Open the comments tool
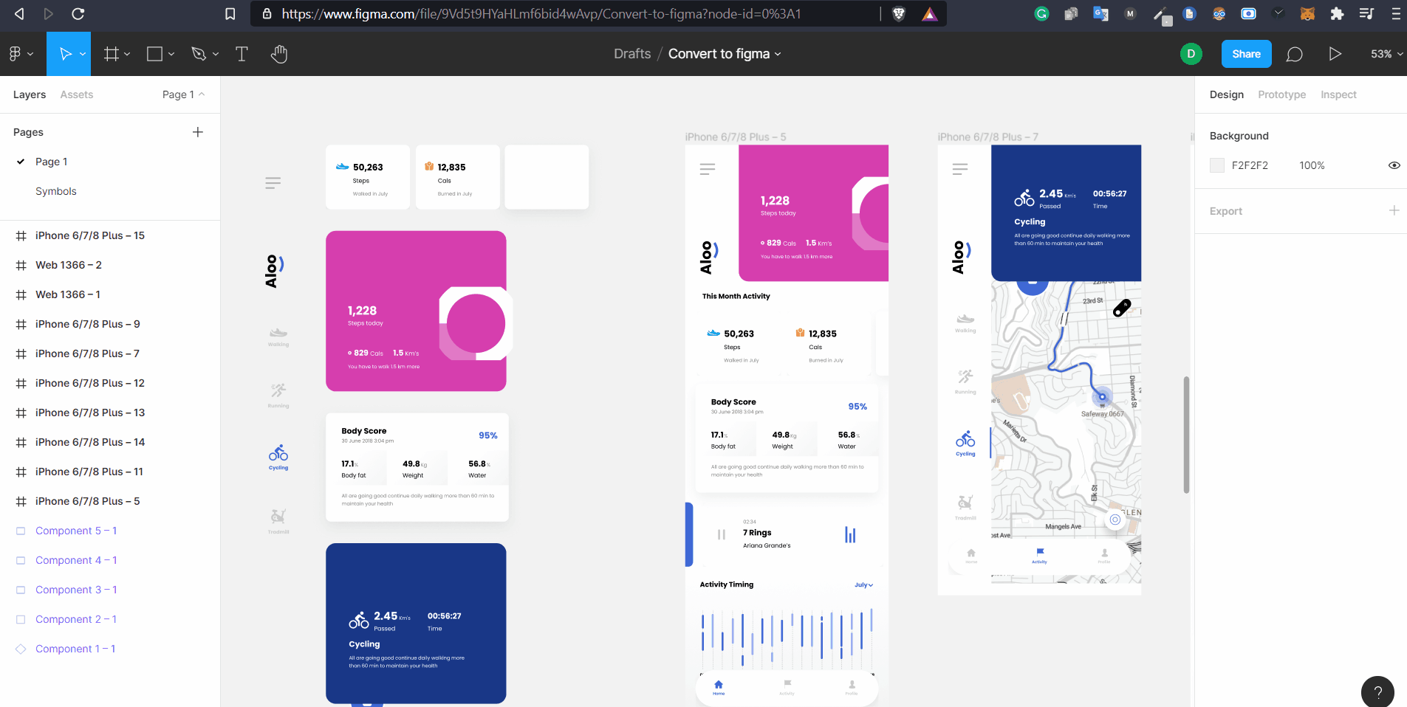1407x707 pixels. click(1294, 54)
